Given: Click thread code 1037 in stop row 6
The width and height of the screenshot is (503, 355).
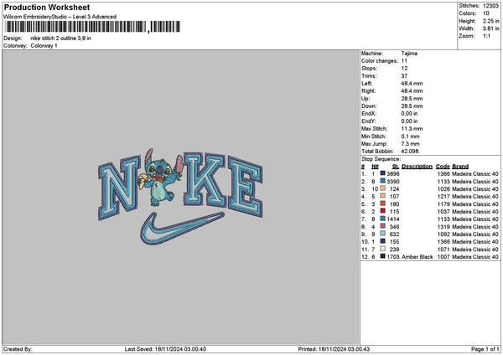Looking at the screenshot, I should [x=443, y=212].
